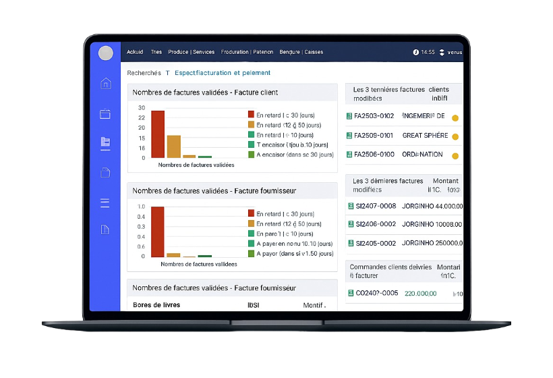Open the Produce | Services menu
This screenshot has width=553, height=378.
pos(191,52)
